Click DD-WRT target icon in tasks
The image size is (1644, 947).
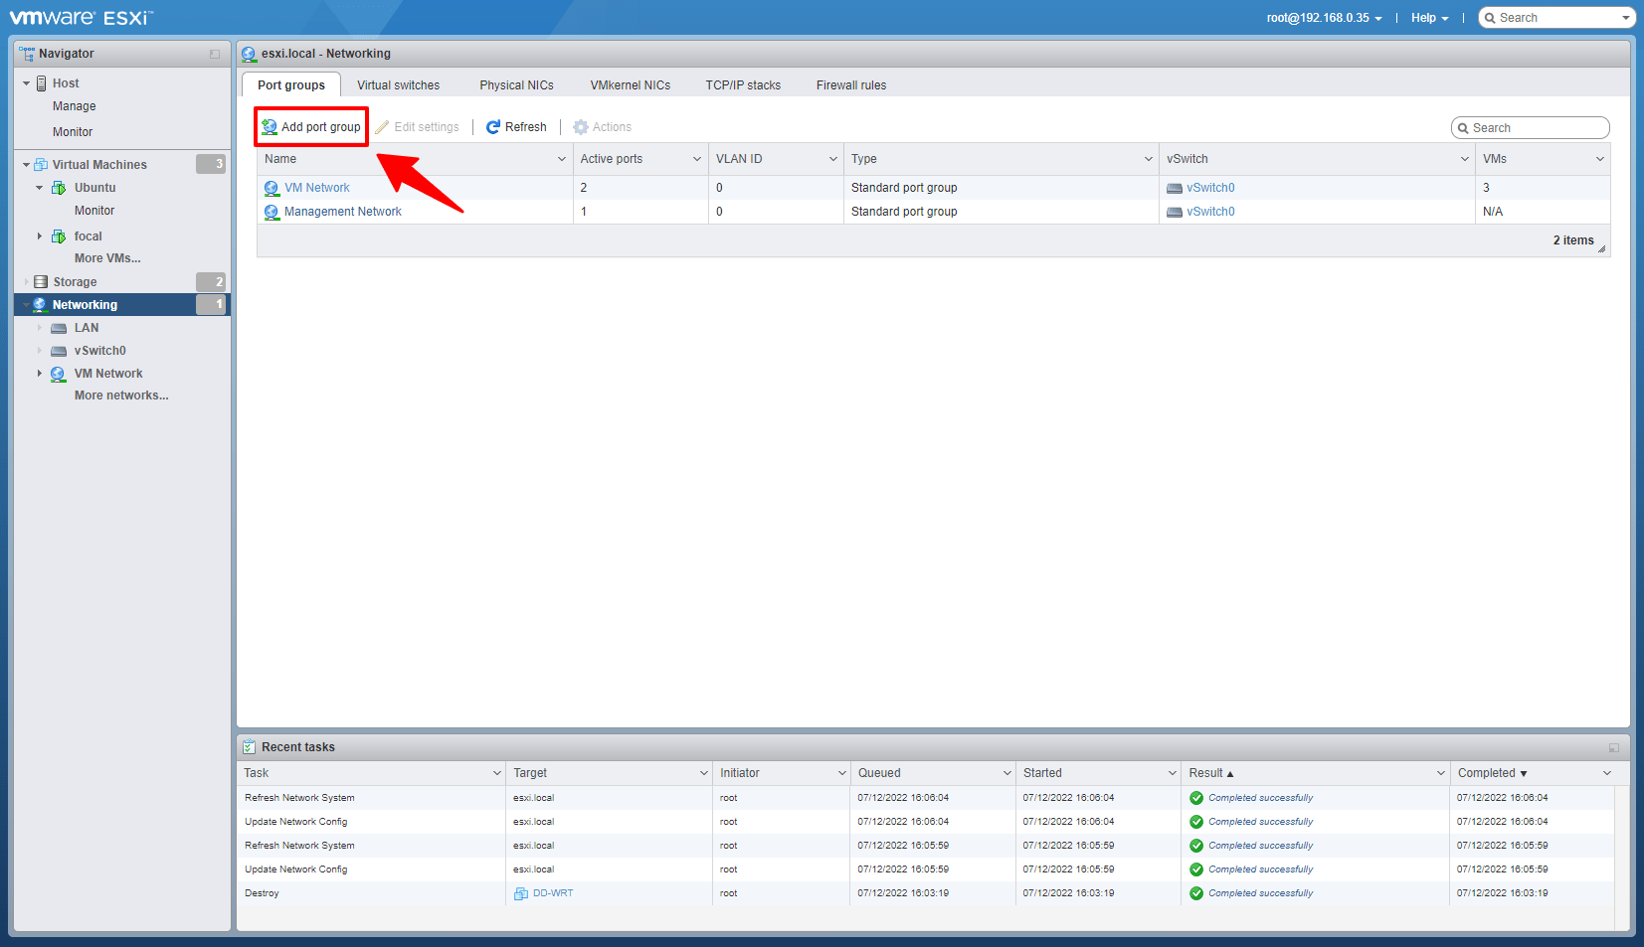(520, 893)
